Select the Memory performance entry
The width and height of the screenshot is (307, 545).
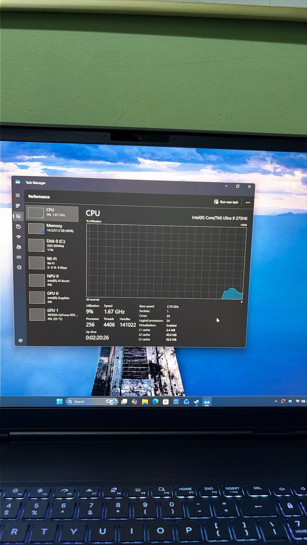click(53, 228)
